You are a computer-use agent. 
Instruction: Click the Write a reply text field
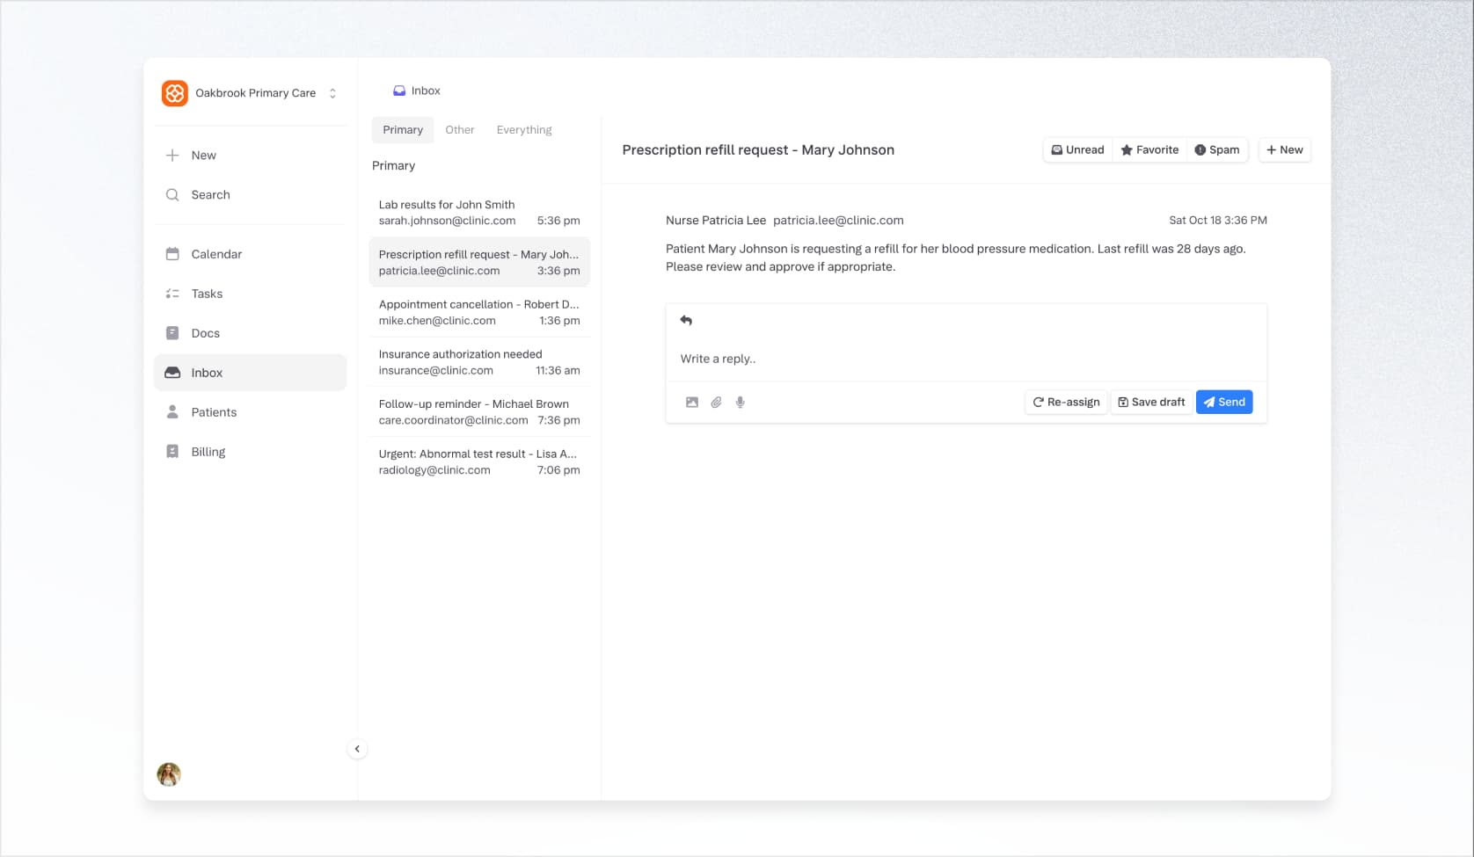click(x=966, y=359)
